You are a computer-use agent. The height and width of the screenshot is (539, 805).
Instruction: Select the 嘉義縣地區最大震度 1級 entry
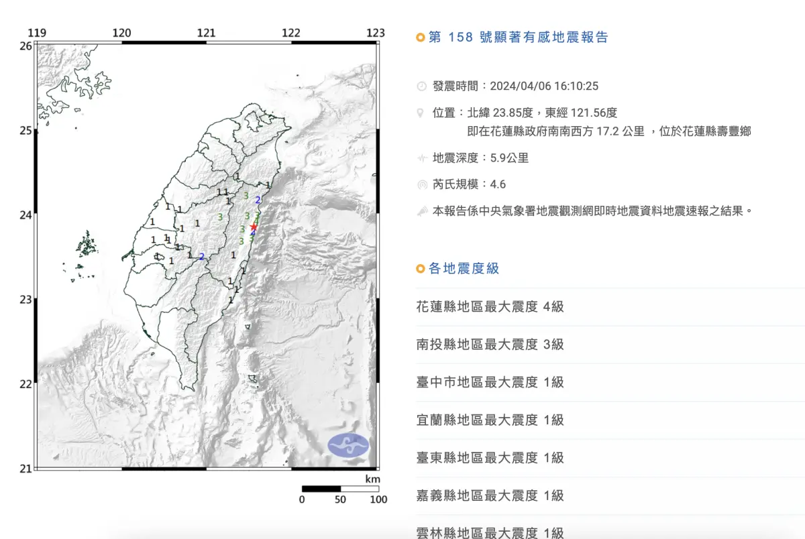coord(489,495)
